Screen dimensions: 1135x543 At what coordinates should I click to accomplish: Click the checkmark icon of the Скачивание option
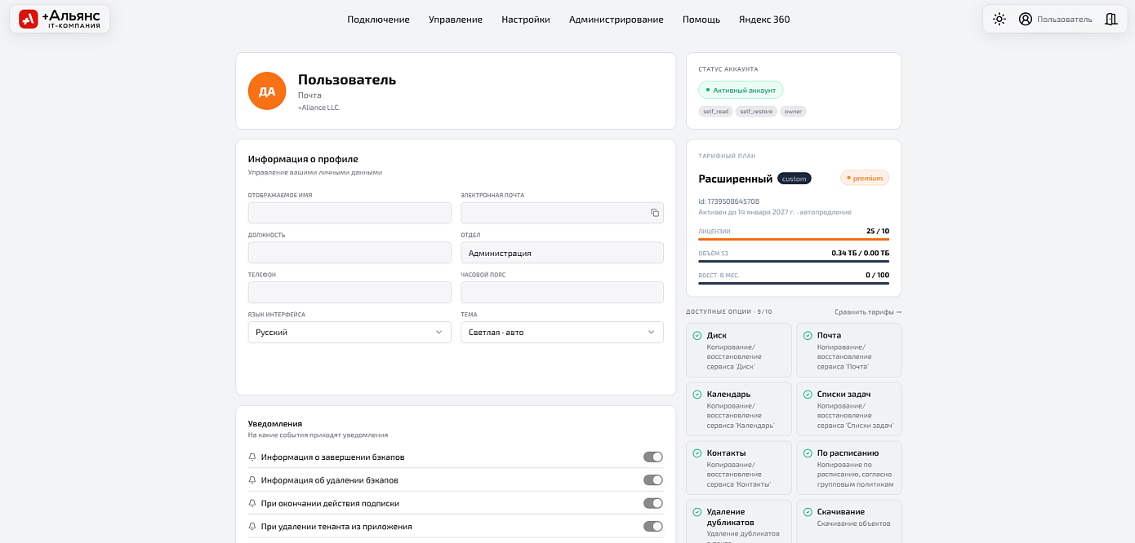807,512
